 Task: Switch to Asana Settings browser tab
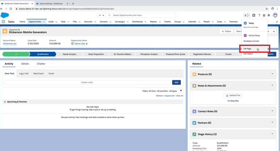51,3
